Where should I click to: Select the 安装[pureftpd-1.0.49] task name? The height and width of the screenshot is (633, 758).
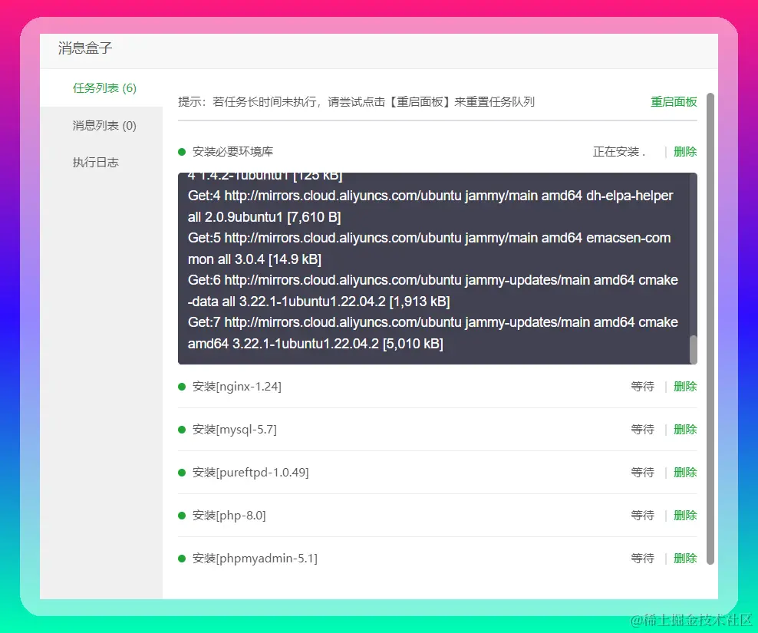[x=250, y=473]
